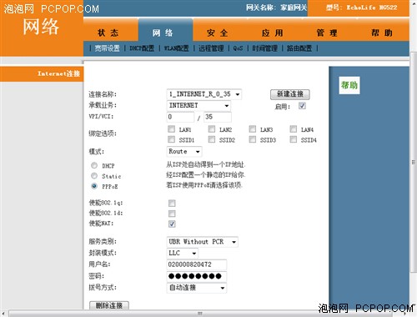The image size is (417, 317).
Task: Open the 服务类别 UBR Without PCR dropdown
Action: click(203, 242)
